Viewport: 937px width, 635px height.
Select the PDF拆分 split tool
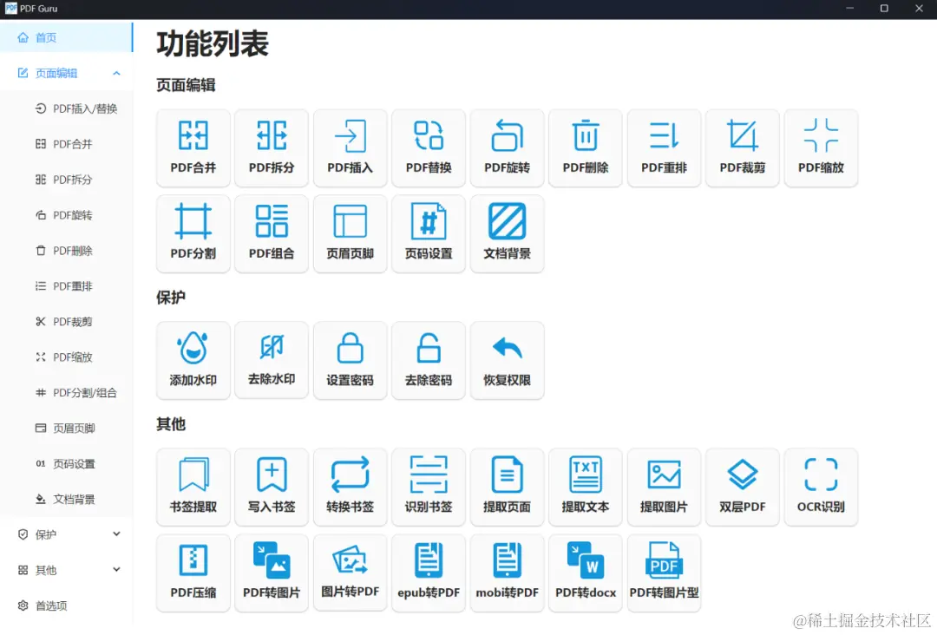(271, 147)
